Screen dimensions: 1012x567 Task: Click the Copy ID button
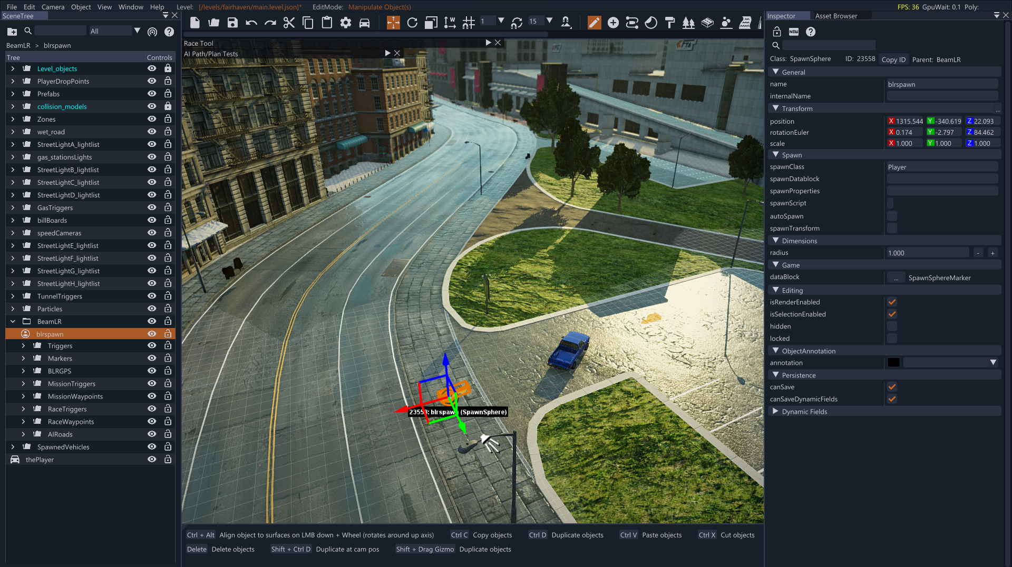(x=893, y=59)
